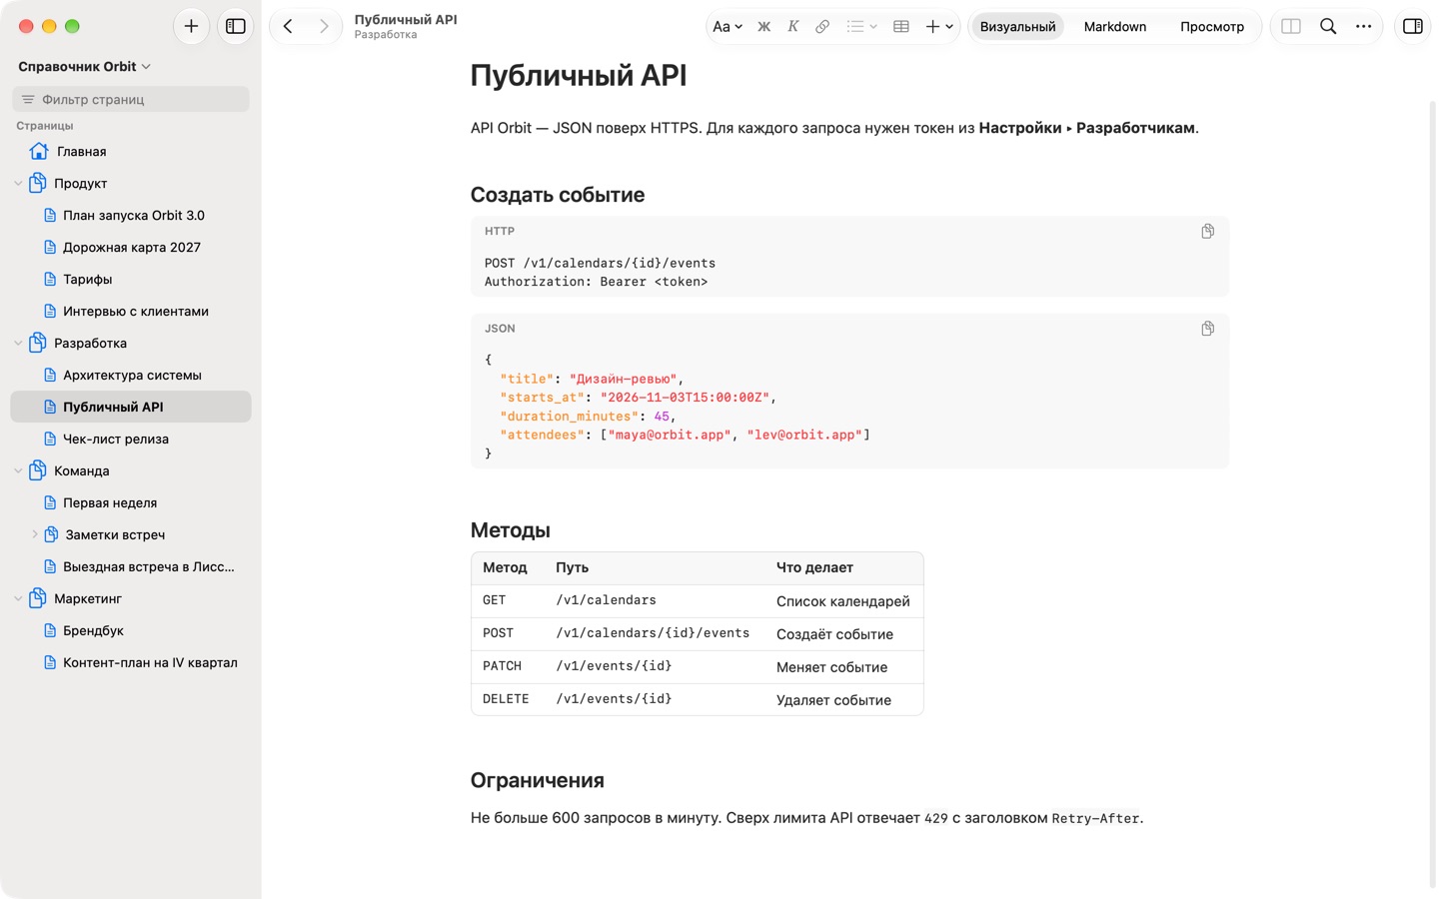The width and height of the screenshot is (1439, 899).
Task: Open the Брендбук page
Action: 131,631
